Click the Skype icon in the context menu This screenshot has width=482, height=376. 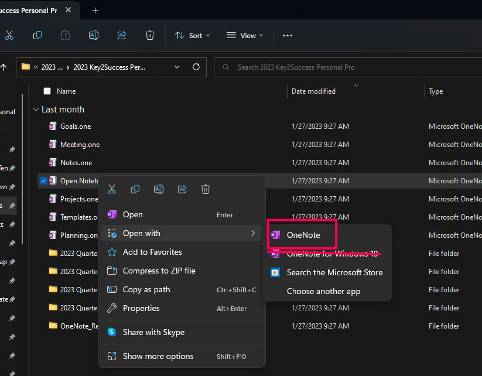112,332
